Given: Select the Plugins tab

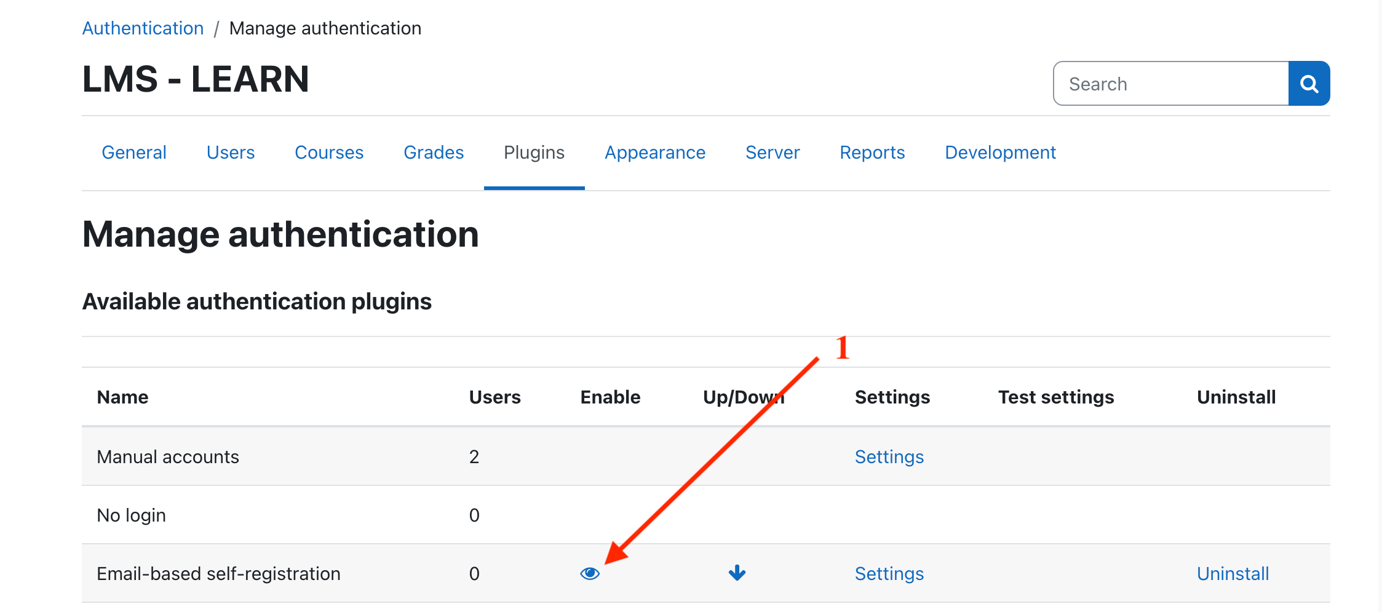Looking at the screenshot, I should coord(534,153).
